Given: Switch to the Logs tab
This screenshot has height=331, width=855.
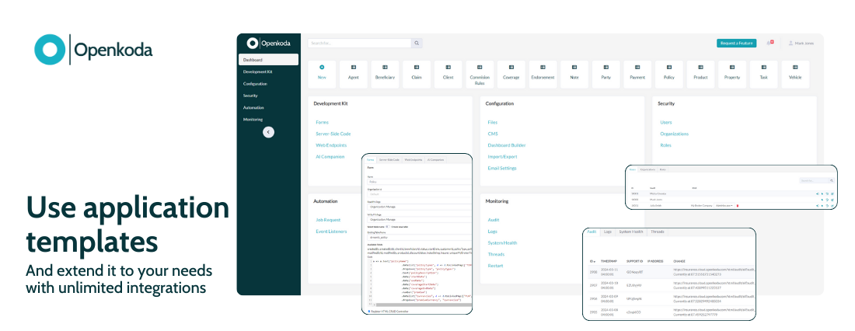Looking at the screenshot, I should (608, 232).
